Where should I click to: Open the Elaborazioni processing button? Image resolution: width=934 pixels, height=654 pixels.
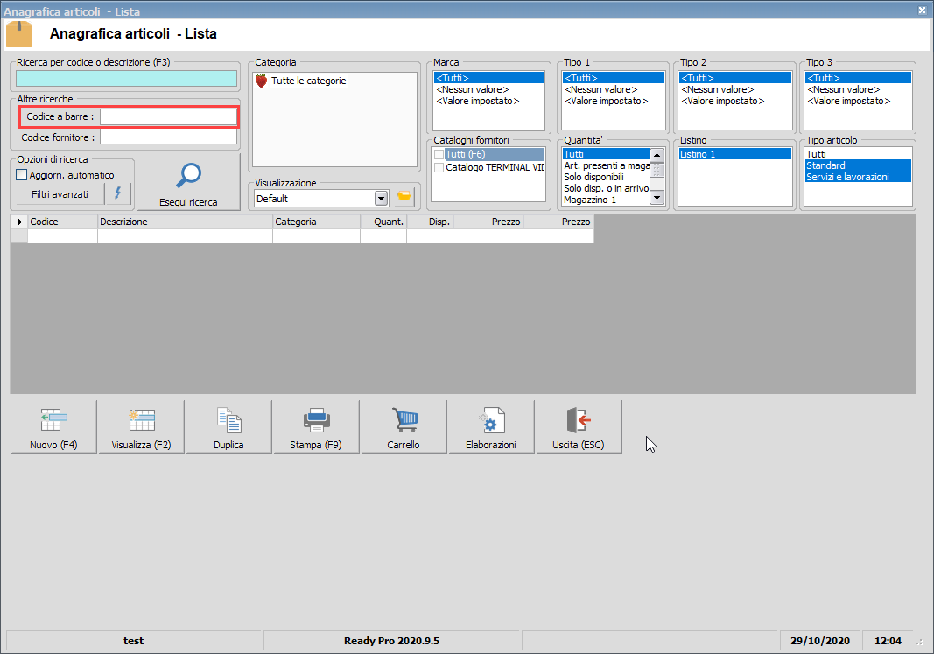491,426
